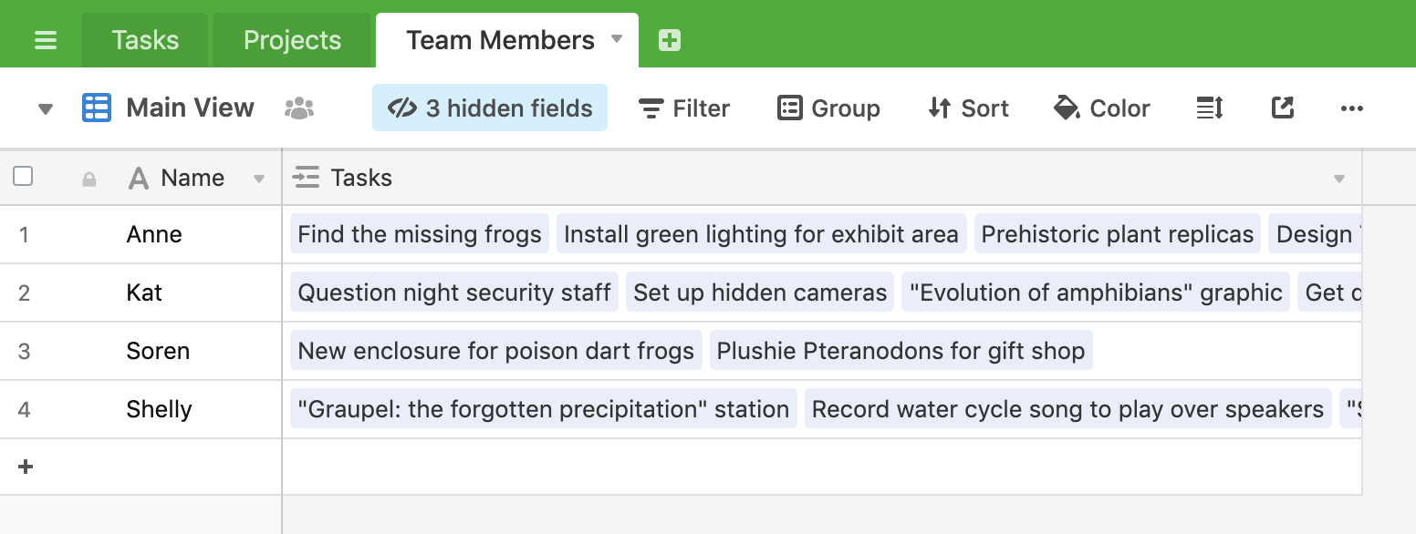
Task: Expand the Team Members tab dropdown arrow
Action: pyautogui.click(x=617, y=39)
